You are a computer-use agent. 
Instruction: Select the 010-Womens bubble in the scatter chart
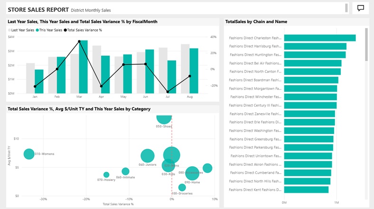(x=29, y=154)
